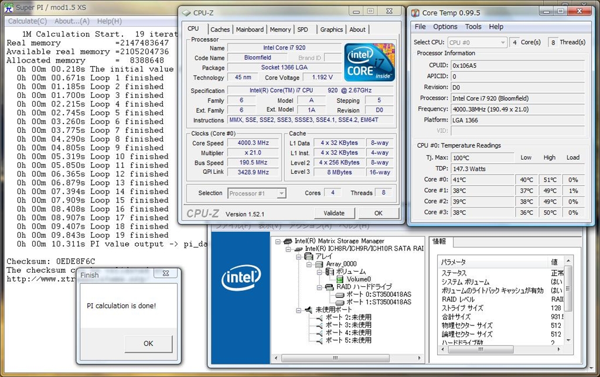Click the Frequency value "4000.38MHz (190.49 x 21.0)"

click(x=518, y=109)
